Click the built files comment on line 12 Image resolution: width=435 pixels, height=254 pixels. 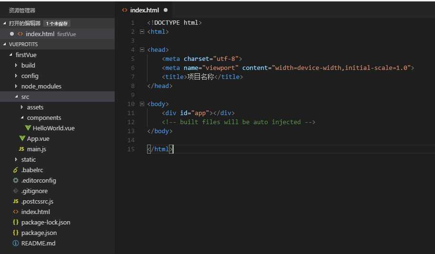pyautogui.click(x=238, y=122)
